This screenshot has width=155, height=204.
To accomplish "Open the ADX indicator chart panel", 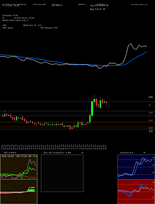I will point(19,167).
